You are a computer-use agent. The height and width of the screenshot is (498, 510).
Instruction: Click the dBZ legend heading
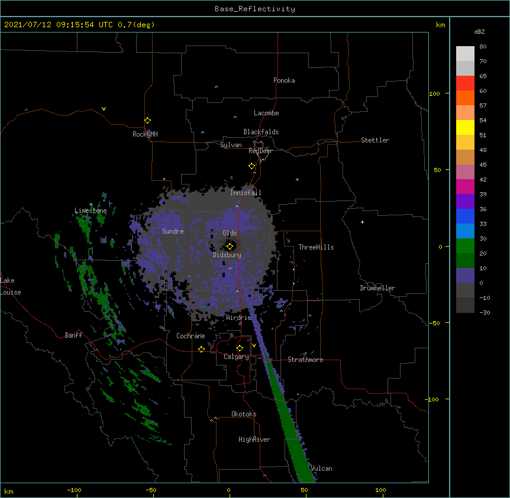click(479, 31)
